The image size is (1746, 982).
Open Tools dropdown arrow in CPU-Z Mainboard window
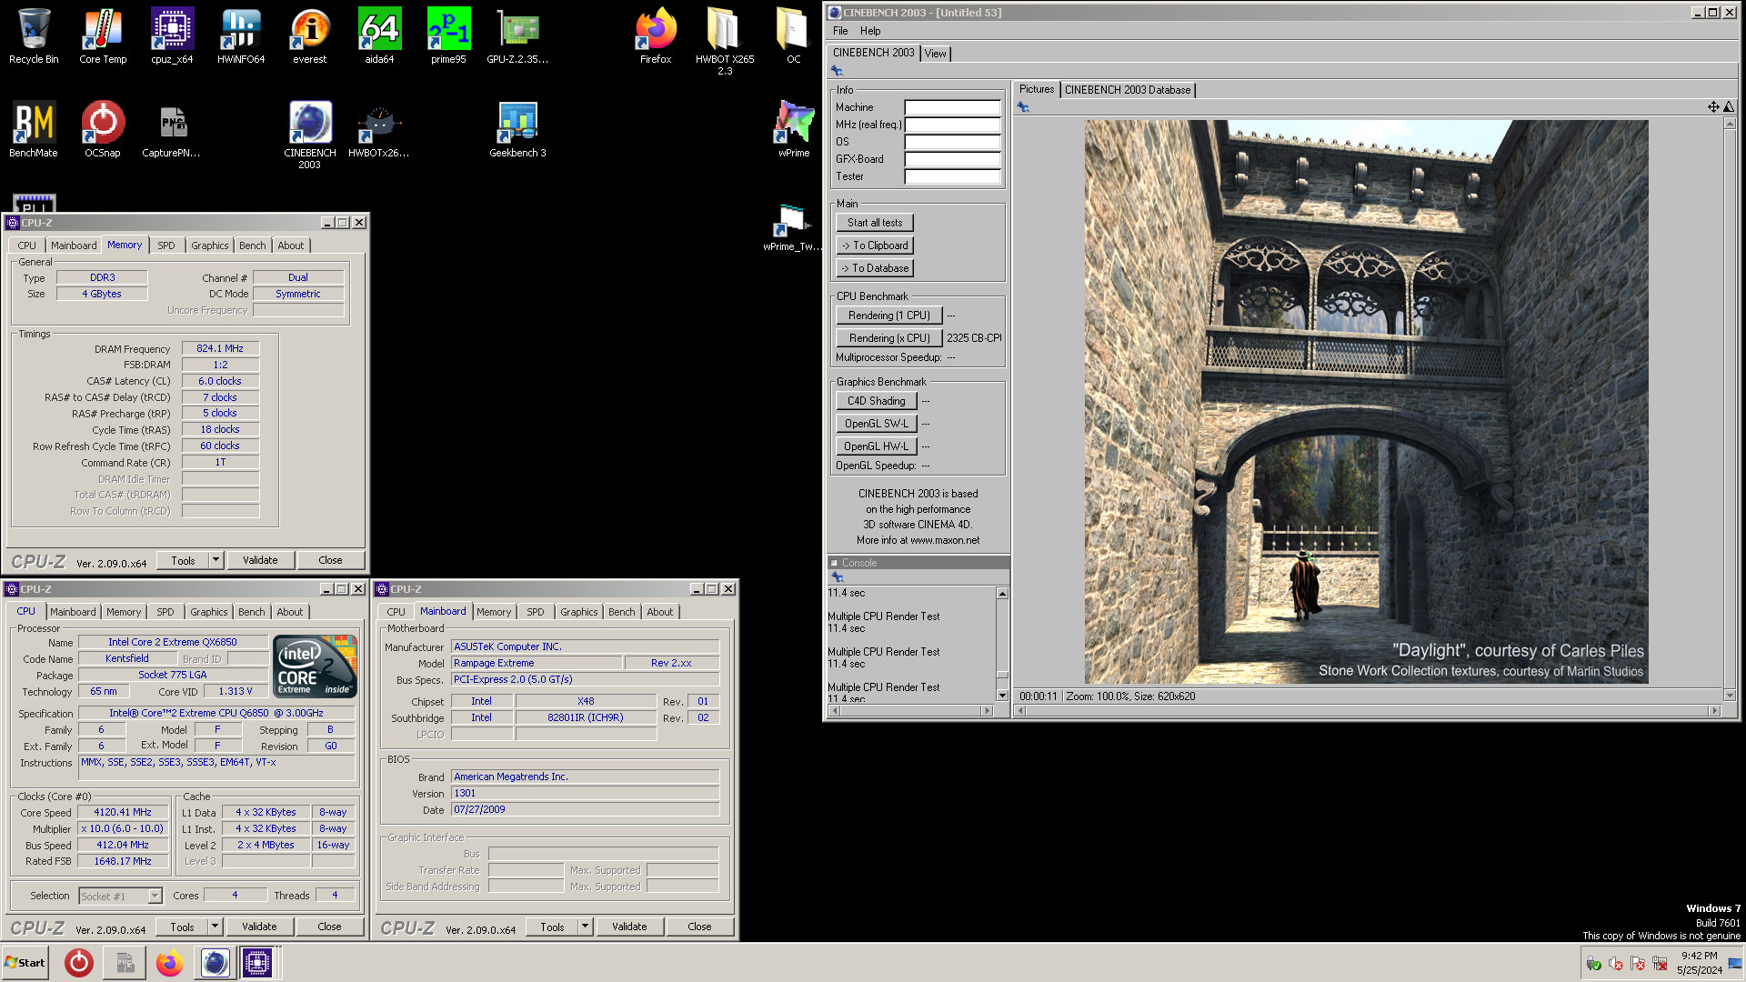[586, 927]
